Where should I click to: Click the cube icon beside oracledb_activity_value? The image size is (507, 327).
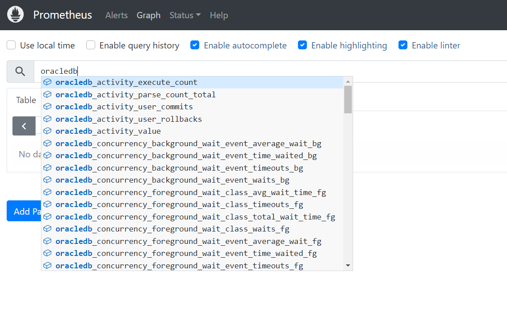[x=48, y=131]
